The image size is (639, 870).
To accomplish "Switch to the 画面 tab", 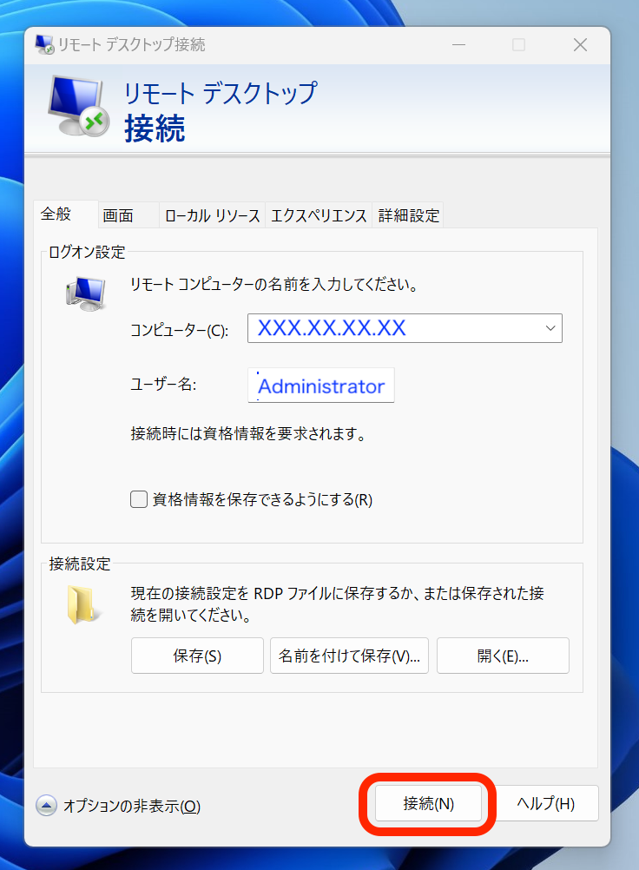I will coord(118,216).
